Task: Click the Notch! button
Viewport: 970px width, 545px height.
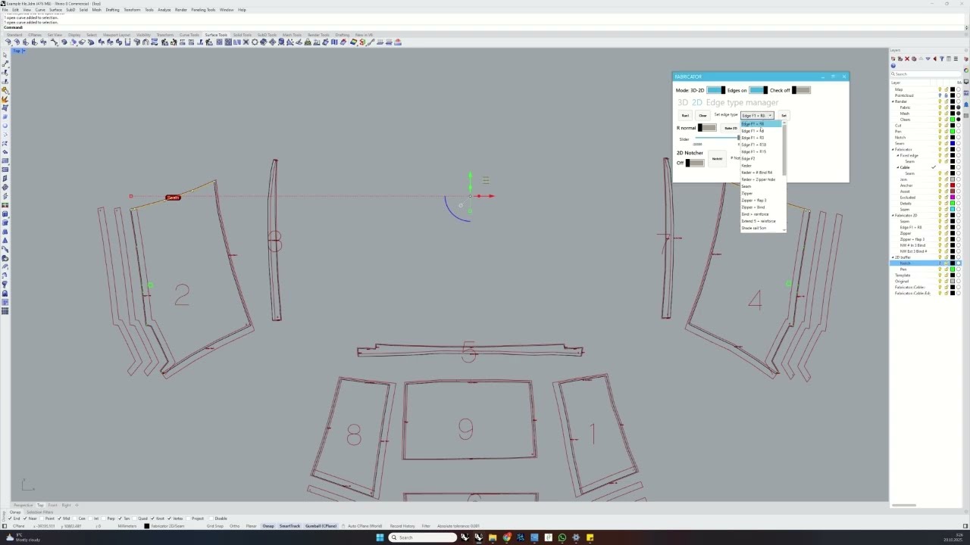Action: [717, 158]
